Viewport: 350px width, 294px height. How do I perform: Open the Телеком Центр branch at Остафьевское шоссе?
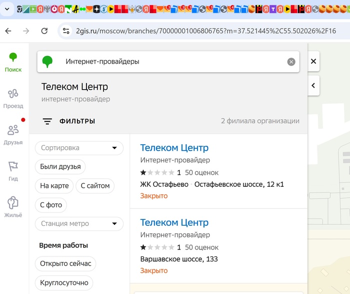coord(174,148)
